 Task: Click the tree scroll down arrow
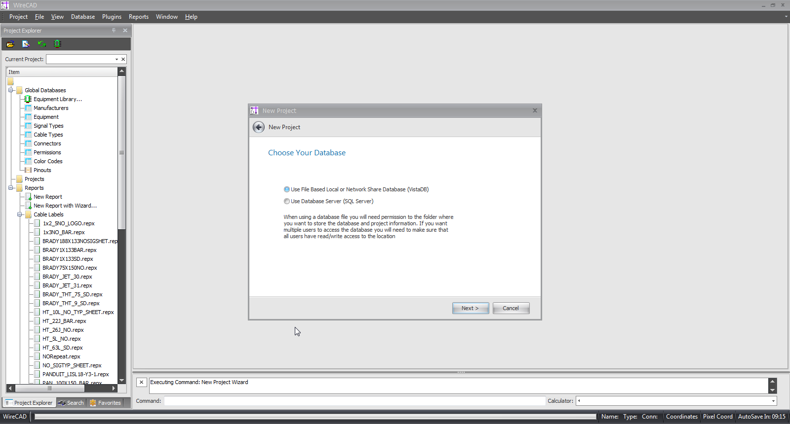pos(122,380)
